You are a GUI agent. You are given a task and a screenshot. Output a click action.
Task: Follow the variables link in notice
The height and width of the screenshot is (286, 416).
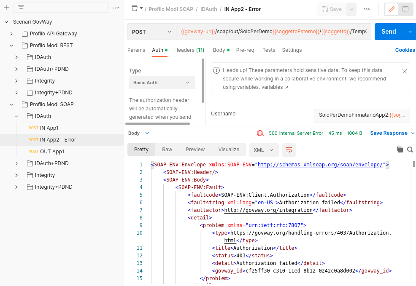[x=272, y=87]
